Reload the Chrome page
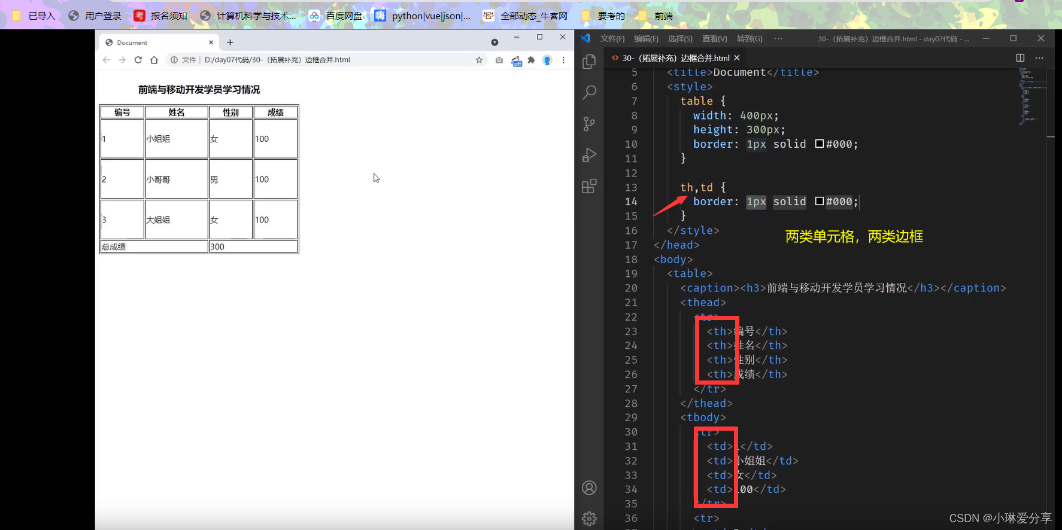This screenshot has width=1062, height=530. click(138, 60)
